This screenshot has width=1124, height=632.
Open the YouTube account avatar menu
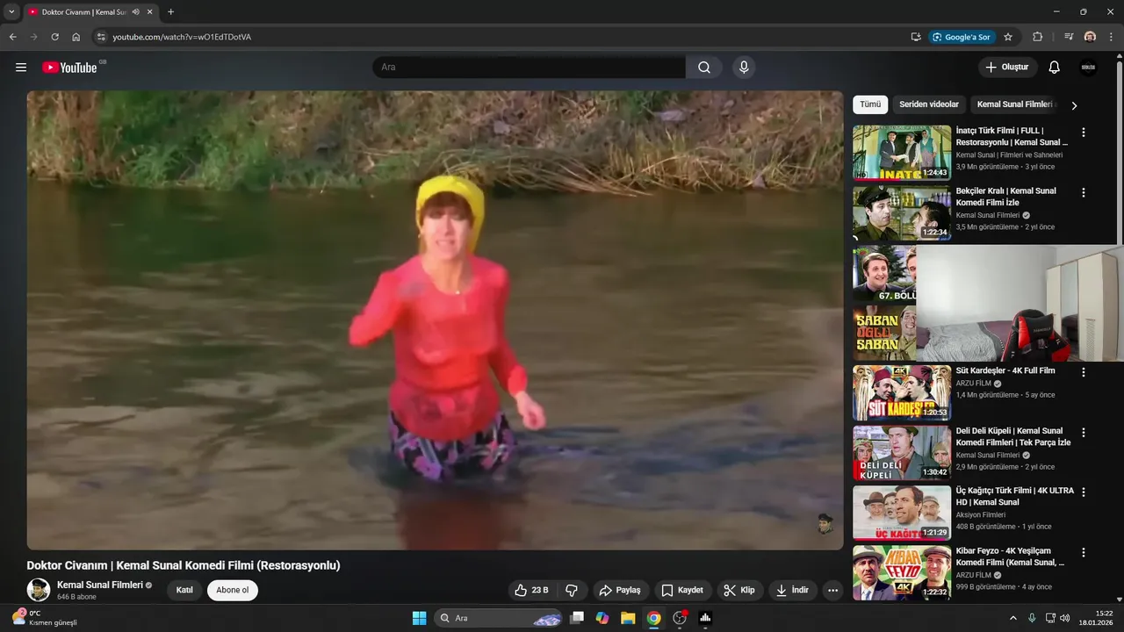[1088, 68]
